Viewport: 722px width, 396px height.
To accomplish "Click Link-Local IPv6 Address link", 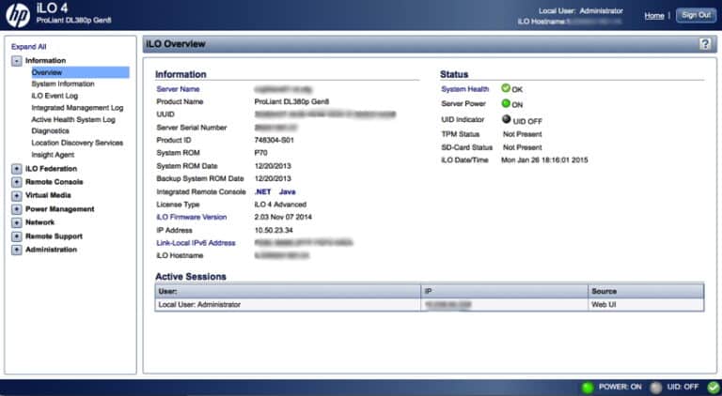I will [196, 242].
